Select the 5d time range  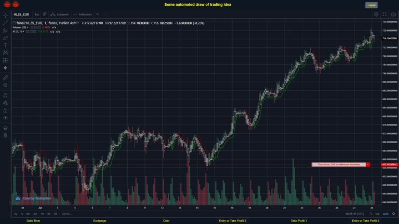point(49,214)
